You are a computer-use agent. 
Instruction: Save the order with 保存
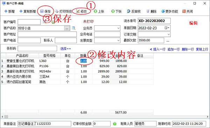tap(45, 12)
